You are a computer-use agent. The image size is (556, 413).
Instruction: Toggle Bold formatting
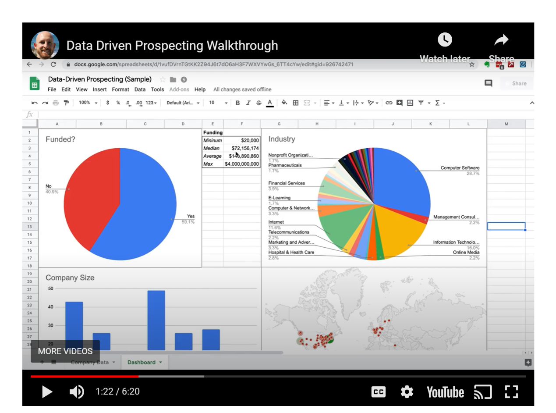[x=237, y=103]
